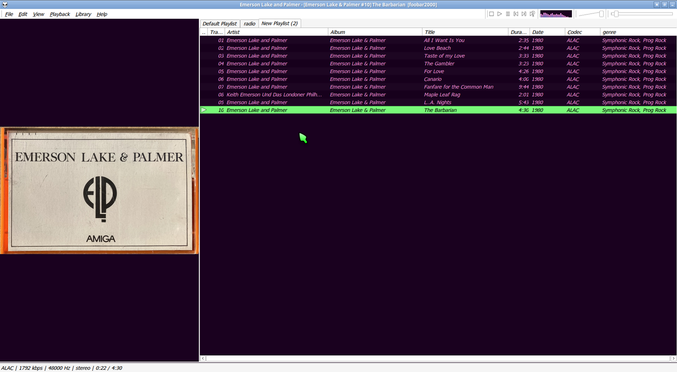Sort by the Track number column header

(x=216, y=32)
